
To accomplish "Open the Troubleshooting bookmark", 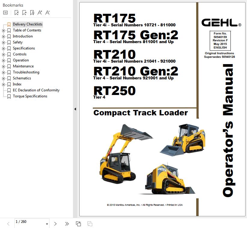I will [26, 72].
